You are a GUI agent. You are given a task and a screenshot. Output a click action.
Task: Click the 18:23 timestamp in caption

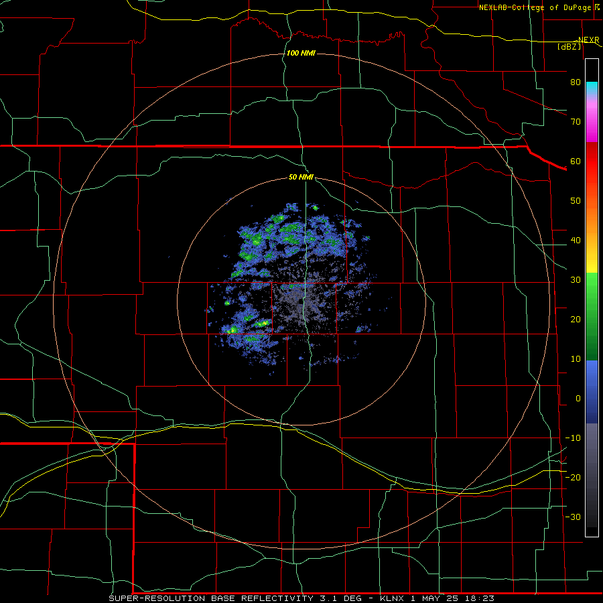click(x=478, y=598)
